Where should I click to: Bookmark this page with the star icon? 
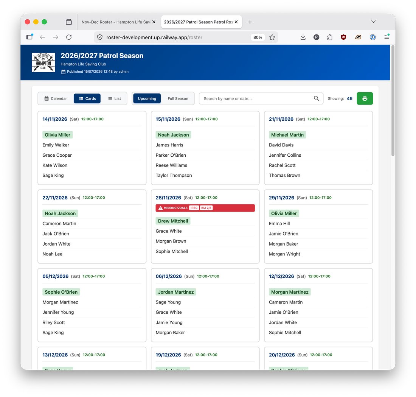tap(272, 37)
